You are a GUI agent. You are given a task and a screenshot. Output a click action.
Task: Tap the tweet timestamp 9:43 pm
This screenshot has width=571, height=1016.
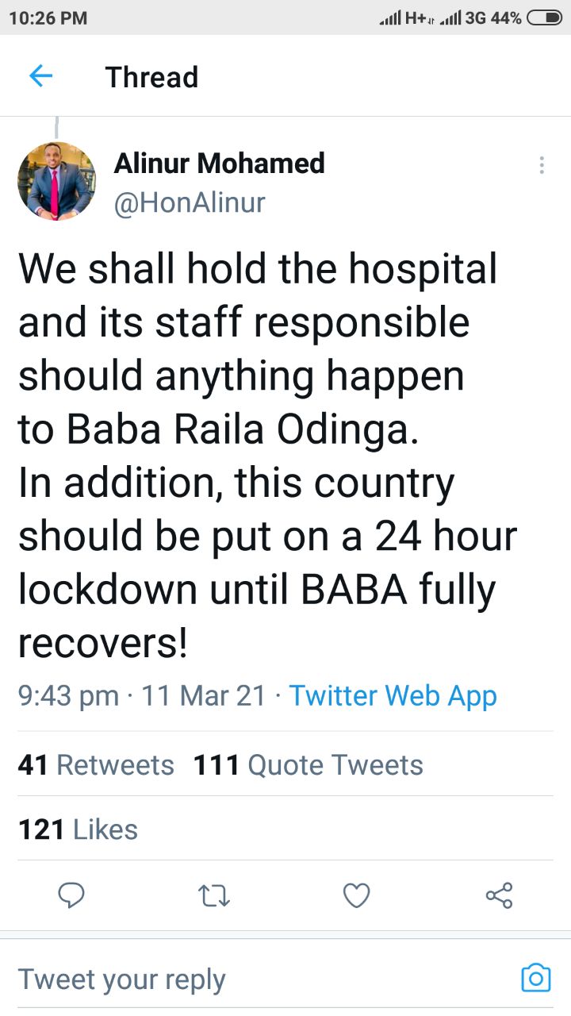pos(68,695)
